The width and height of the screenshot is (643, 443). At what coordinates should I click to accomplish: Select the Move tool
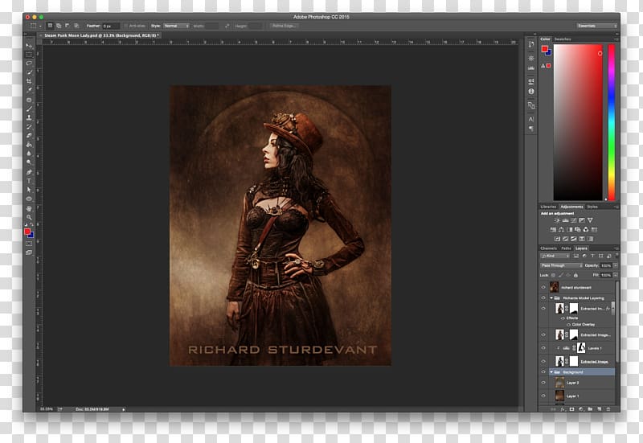pos(29,46)
